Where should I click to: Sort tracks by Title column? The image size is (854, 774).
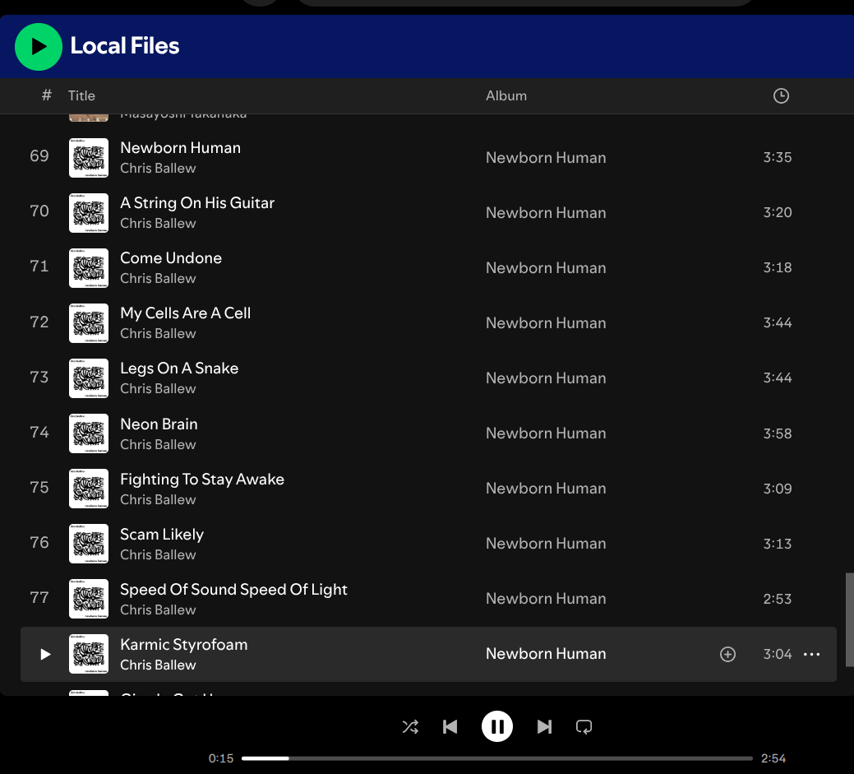point(81,96)
